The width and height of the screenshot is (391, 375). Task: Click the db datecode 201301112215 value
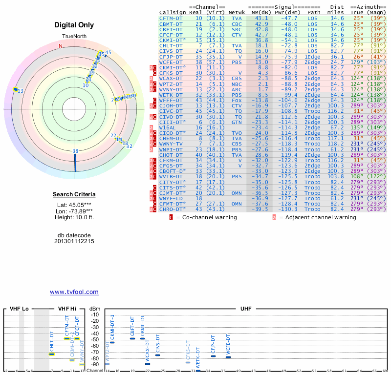[74, 241]
